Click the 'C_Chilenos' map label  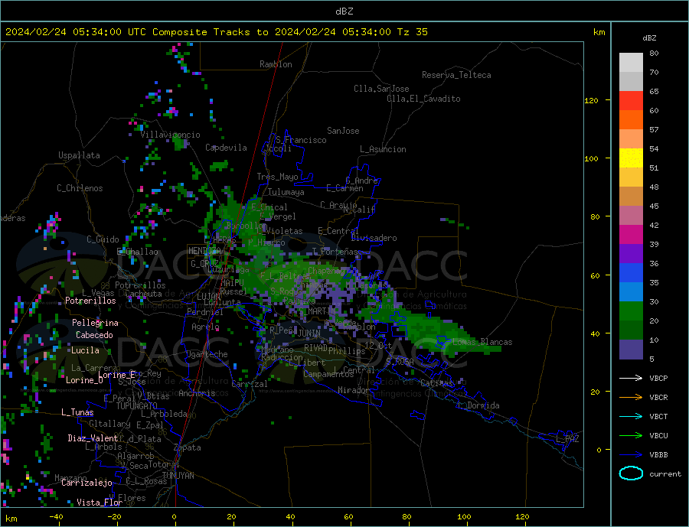click(x=80, y=188)
